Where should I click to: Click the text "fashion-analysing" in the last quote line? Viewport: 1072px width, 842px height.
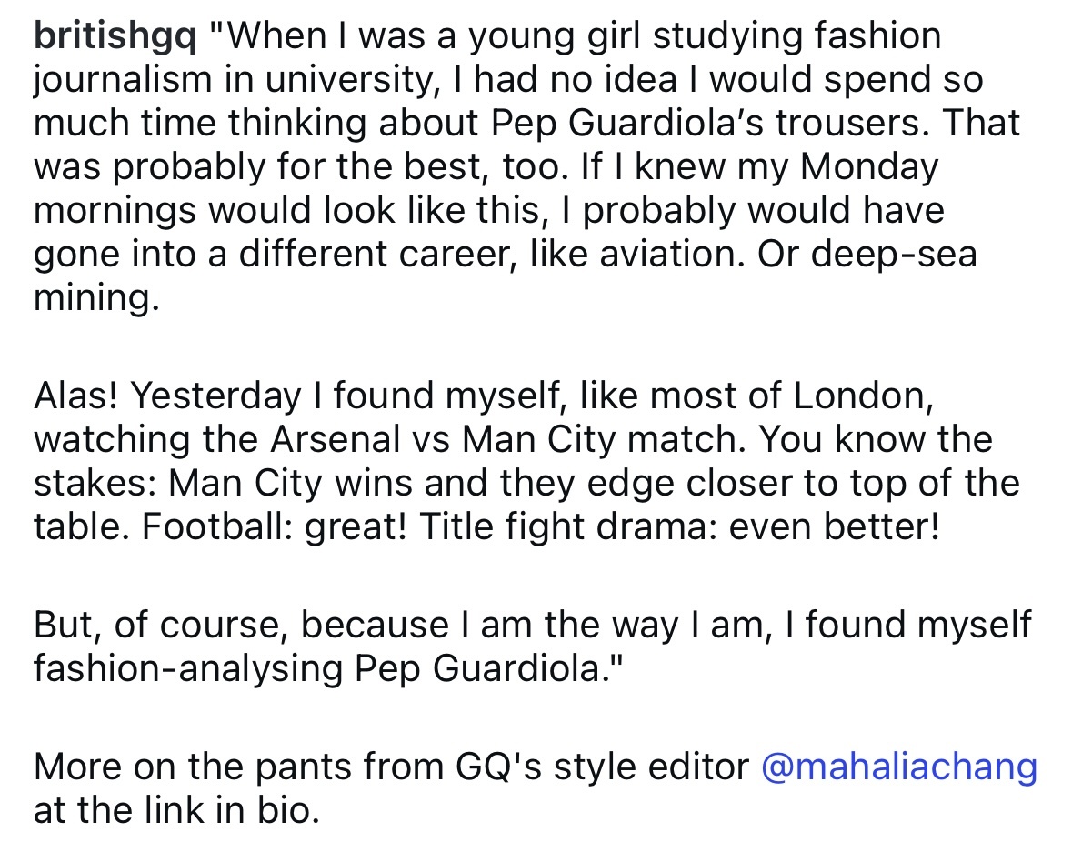click(188, 668)
